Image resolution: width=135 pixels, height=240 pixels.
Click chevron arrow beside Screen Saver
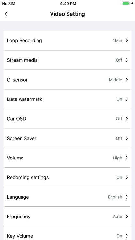click(127, 138)
